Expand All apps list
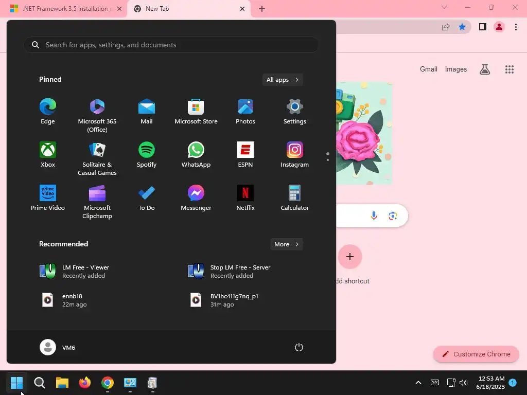 click(283, 80)
